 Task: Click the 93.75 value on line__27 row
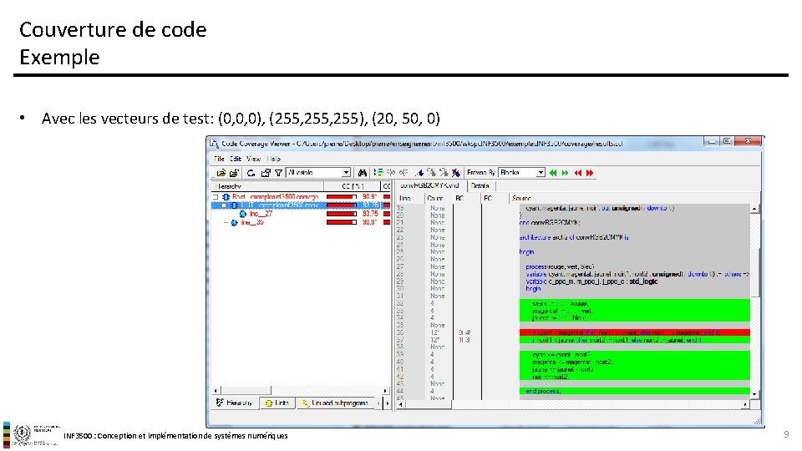[370, 214]
